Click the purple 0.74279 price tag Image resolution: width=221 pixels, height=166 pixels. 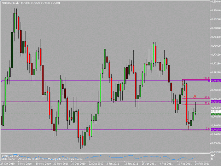click(x=216, y=130)
